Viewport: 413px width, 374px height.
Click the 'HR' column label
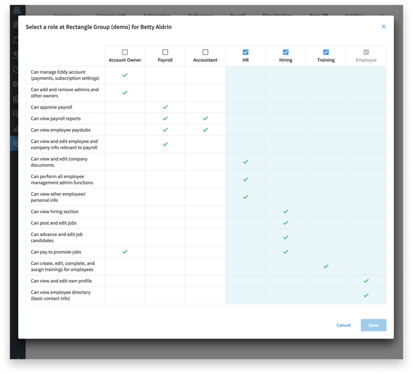[x=246, y=60]
